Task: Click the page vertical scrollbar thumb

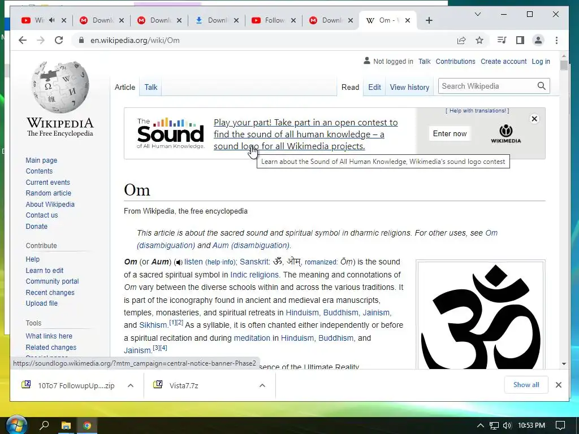Action: point(564,65)
